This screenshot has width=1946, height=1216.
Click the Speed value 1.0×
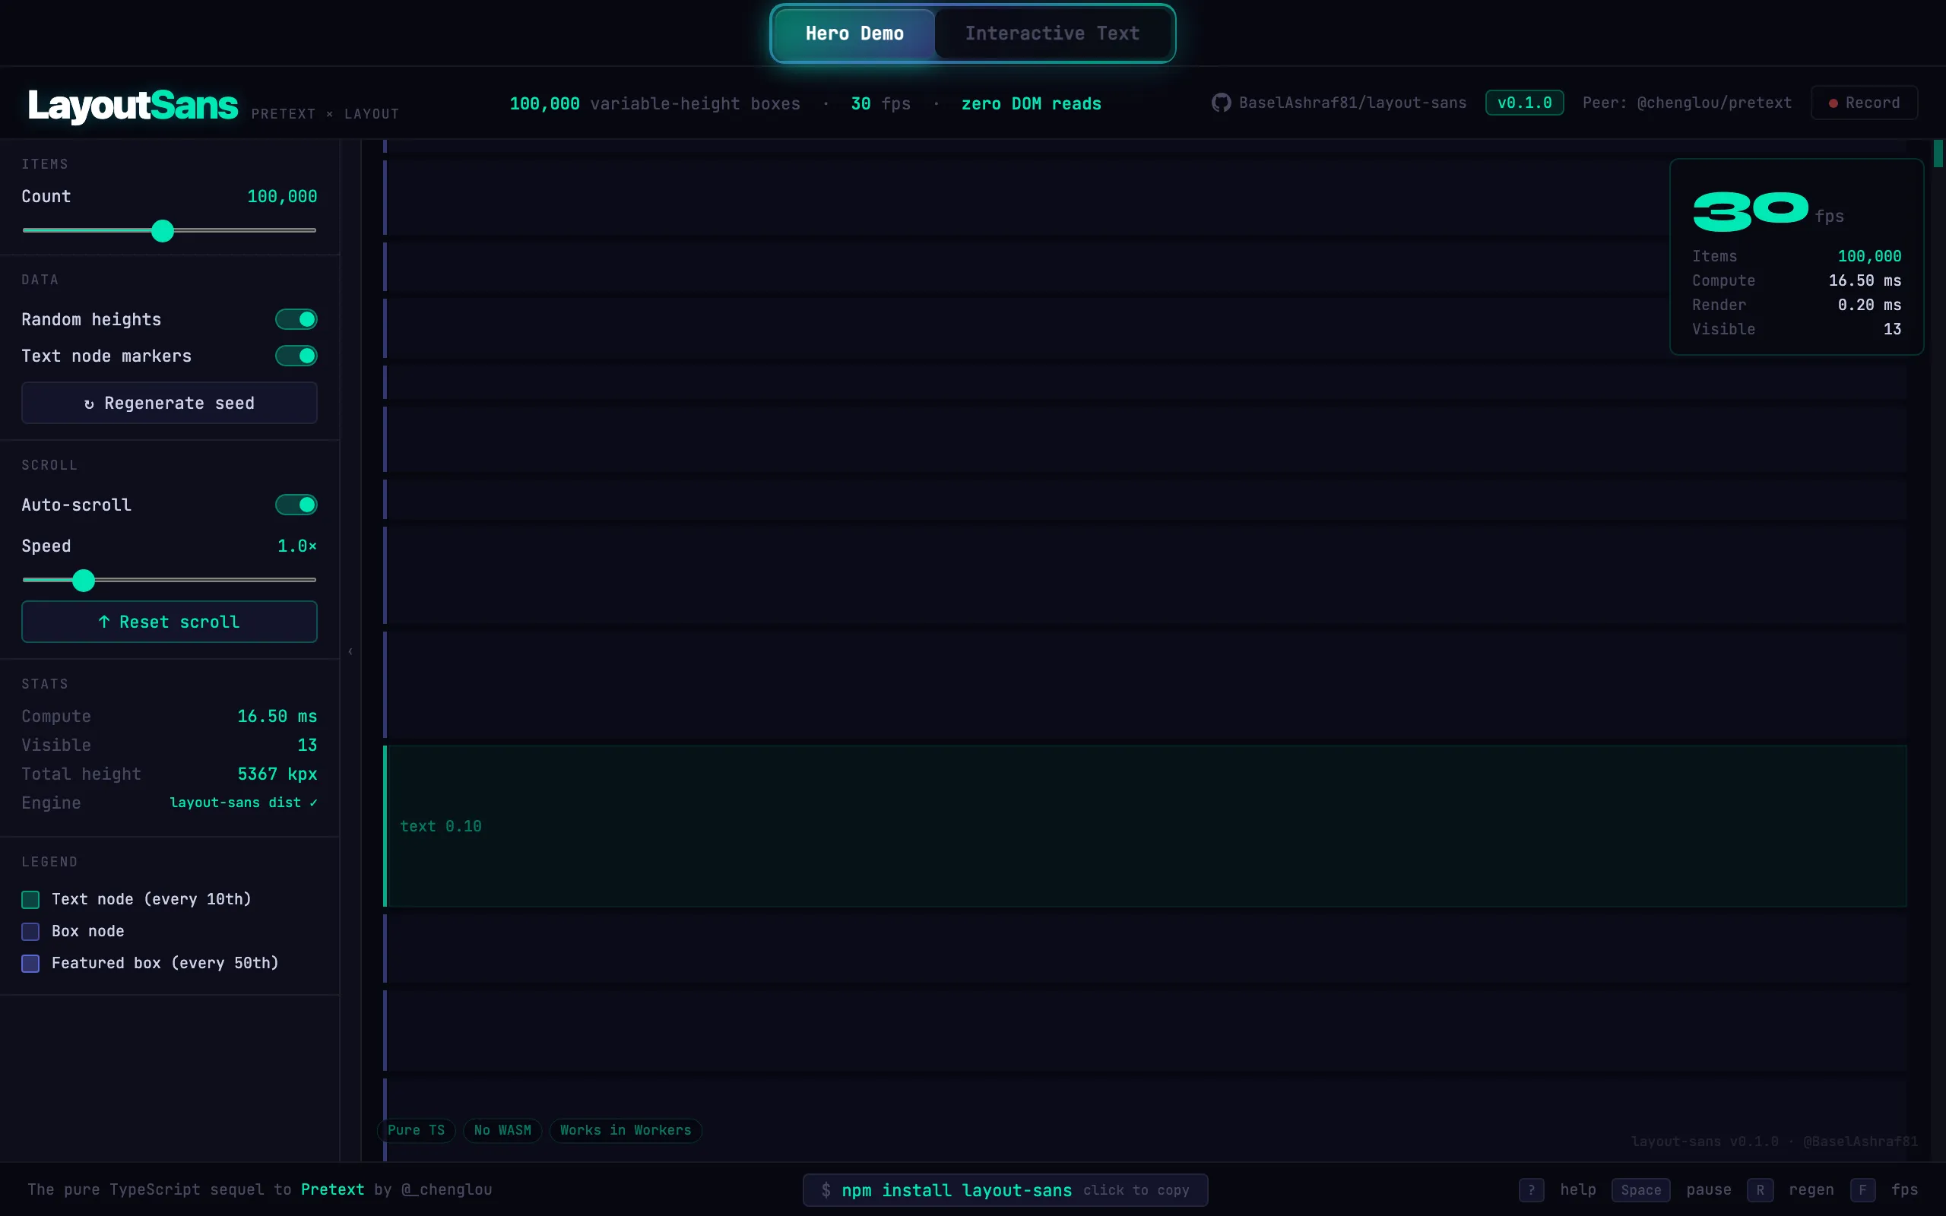[296, 546]
